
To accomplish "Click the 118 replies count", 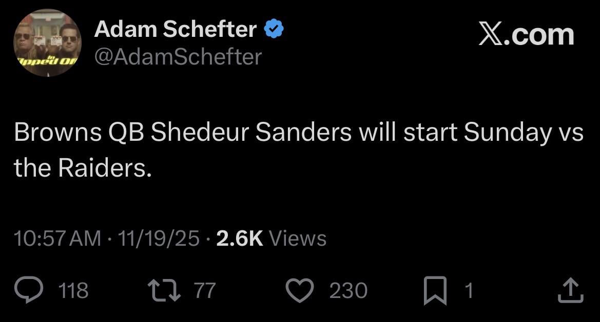I will pyautogui.click(x=73, y=290).
